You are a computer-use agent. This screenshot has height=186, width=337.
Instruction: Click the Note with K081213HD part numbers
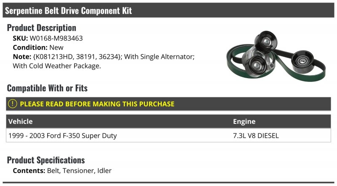[104, 57]
